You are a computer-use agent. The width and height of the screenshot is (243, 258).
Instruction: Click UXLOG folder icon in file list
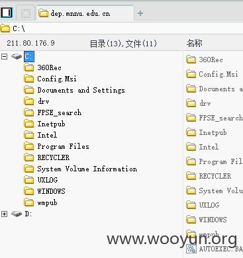pos(191,205)
